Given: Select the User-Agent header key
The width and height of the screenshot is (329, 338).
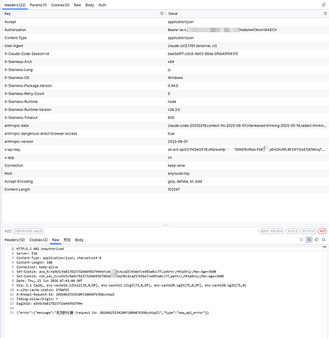Looking at the screenshot, I should pyautogui.click(x=14, y=46).
